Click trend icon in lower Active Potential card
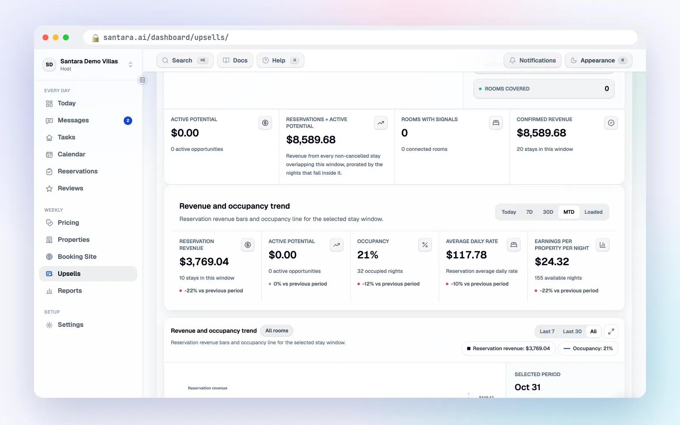This screenshot has width=680, height=425. click(337, 245)
